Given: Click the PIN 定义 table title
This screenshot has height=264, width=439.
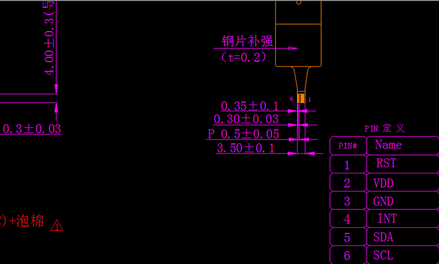Looking at the screenshot, I should 384,128.
